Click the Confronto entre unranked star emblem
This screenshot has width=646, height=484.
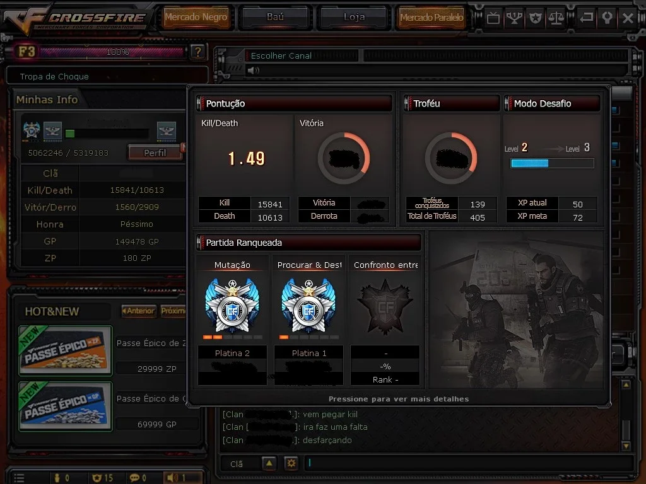point(385,307)
